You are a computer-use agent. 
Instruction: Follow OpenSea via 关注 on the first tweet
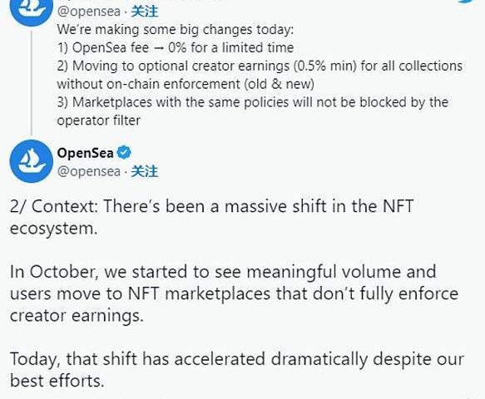(x=145, y=12)
